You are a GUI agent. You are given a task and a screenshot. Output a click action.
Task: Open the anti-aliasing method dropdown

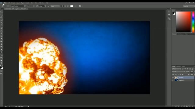(55, 6)
